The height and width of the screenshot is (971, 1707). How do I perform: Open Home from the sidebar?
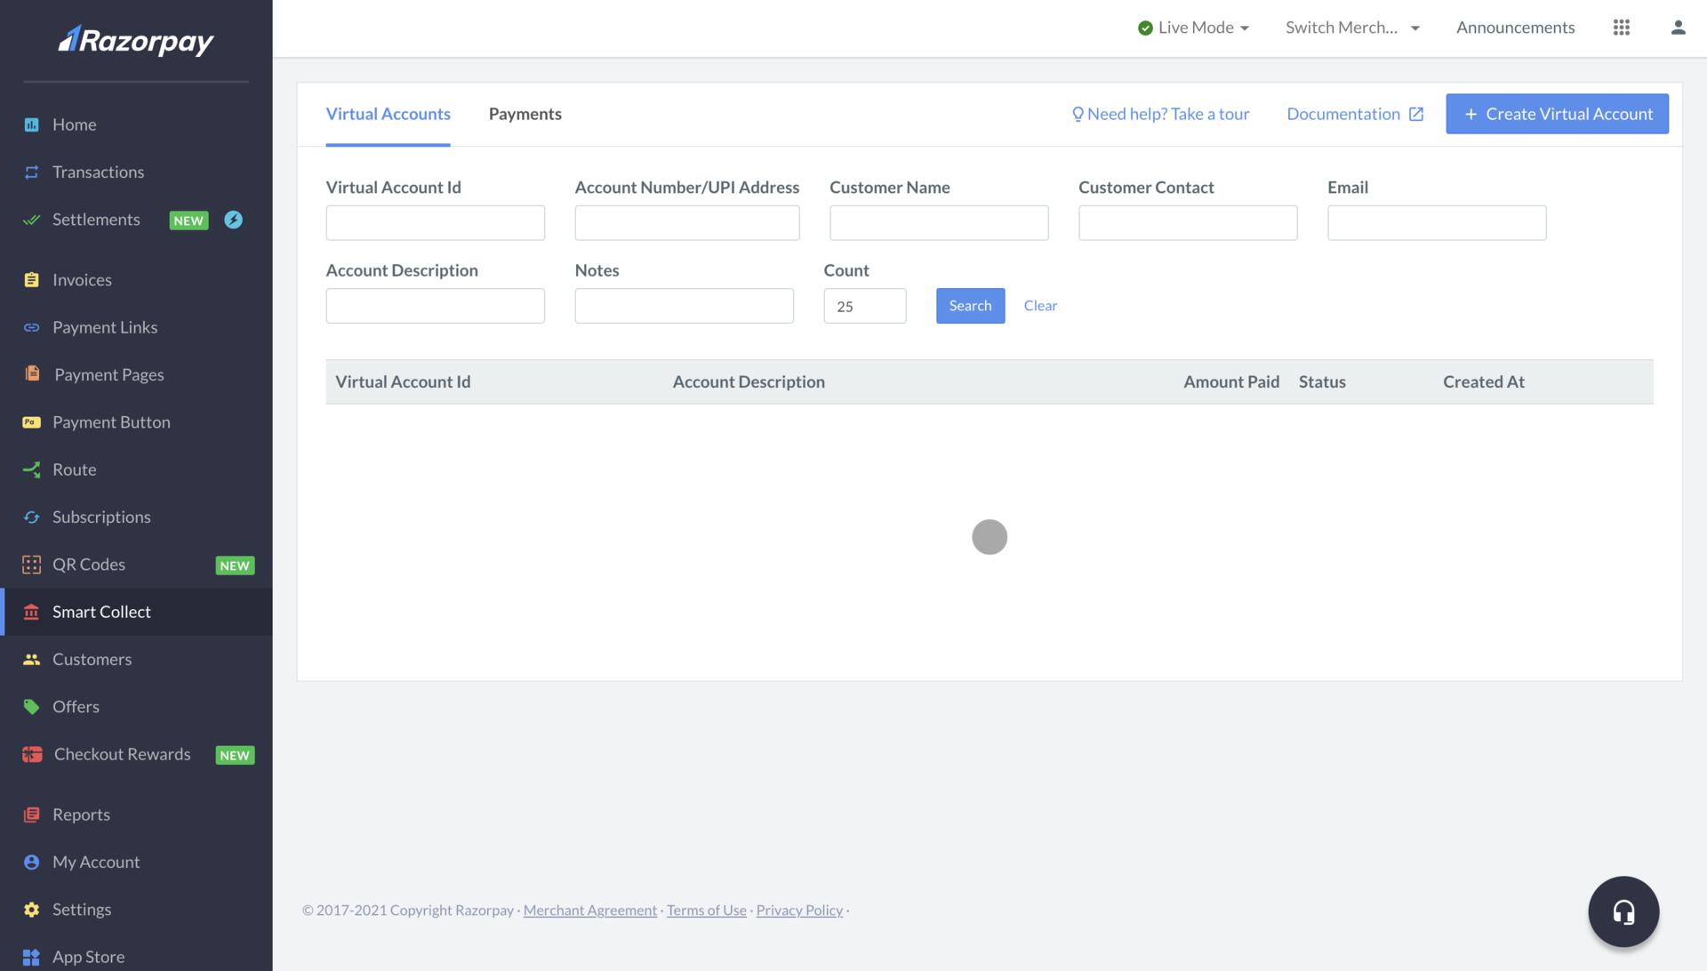(136, 124)
